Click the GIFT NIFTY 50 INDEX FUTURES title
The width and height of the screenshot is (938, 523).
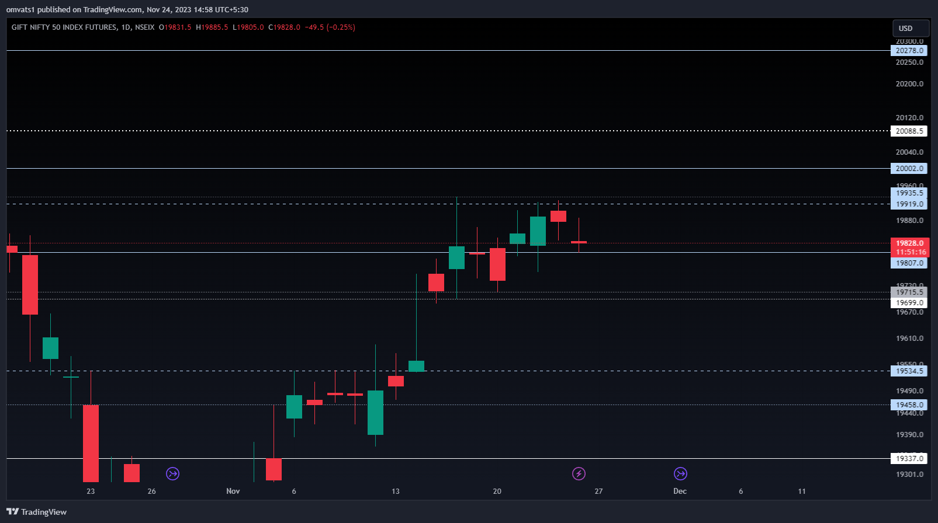tap(64, 27)
